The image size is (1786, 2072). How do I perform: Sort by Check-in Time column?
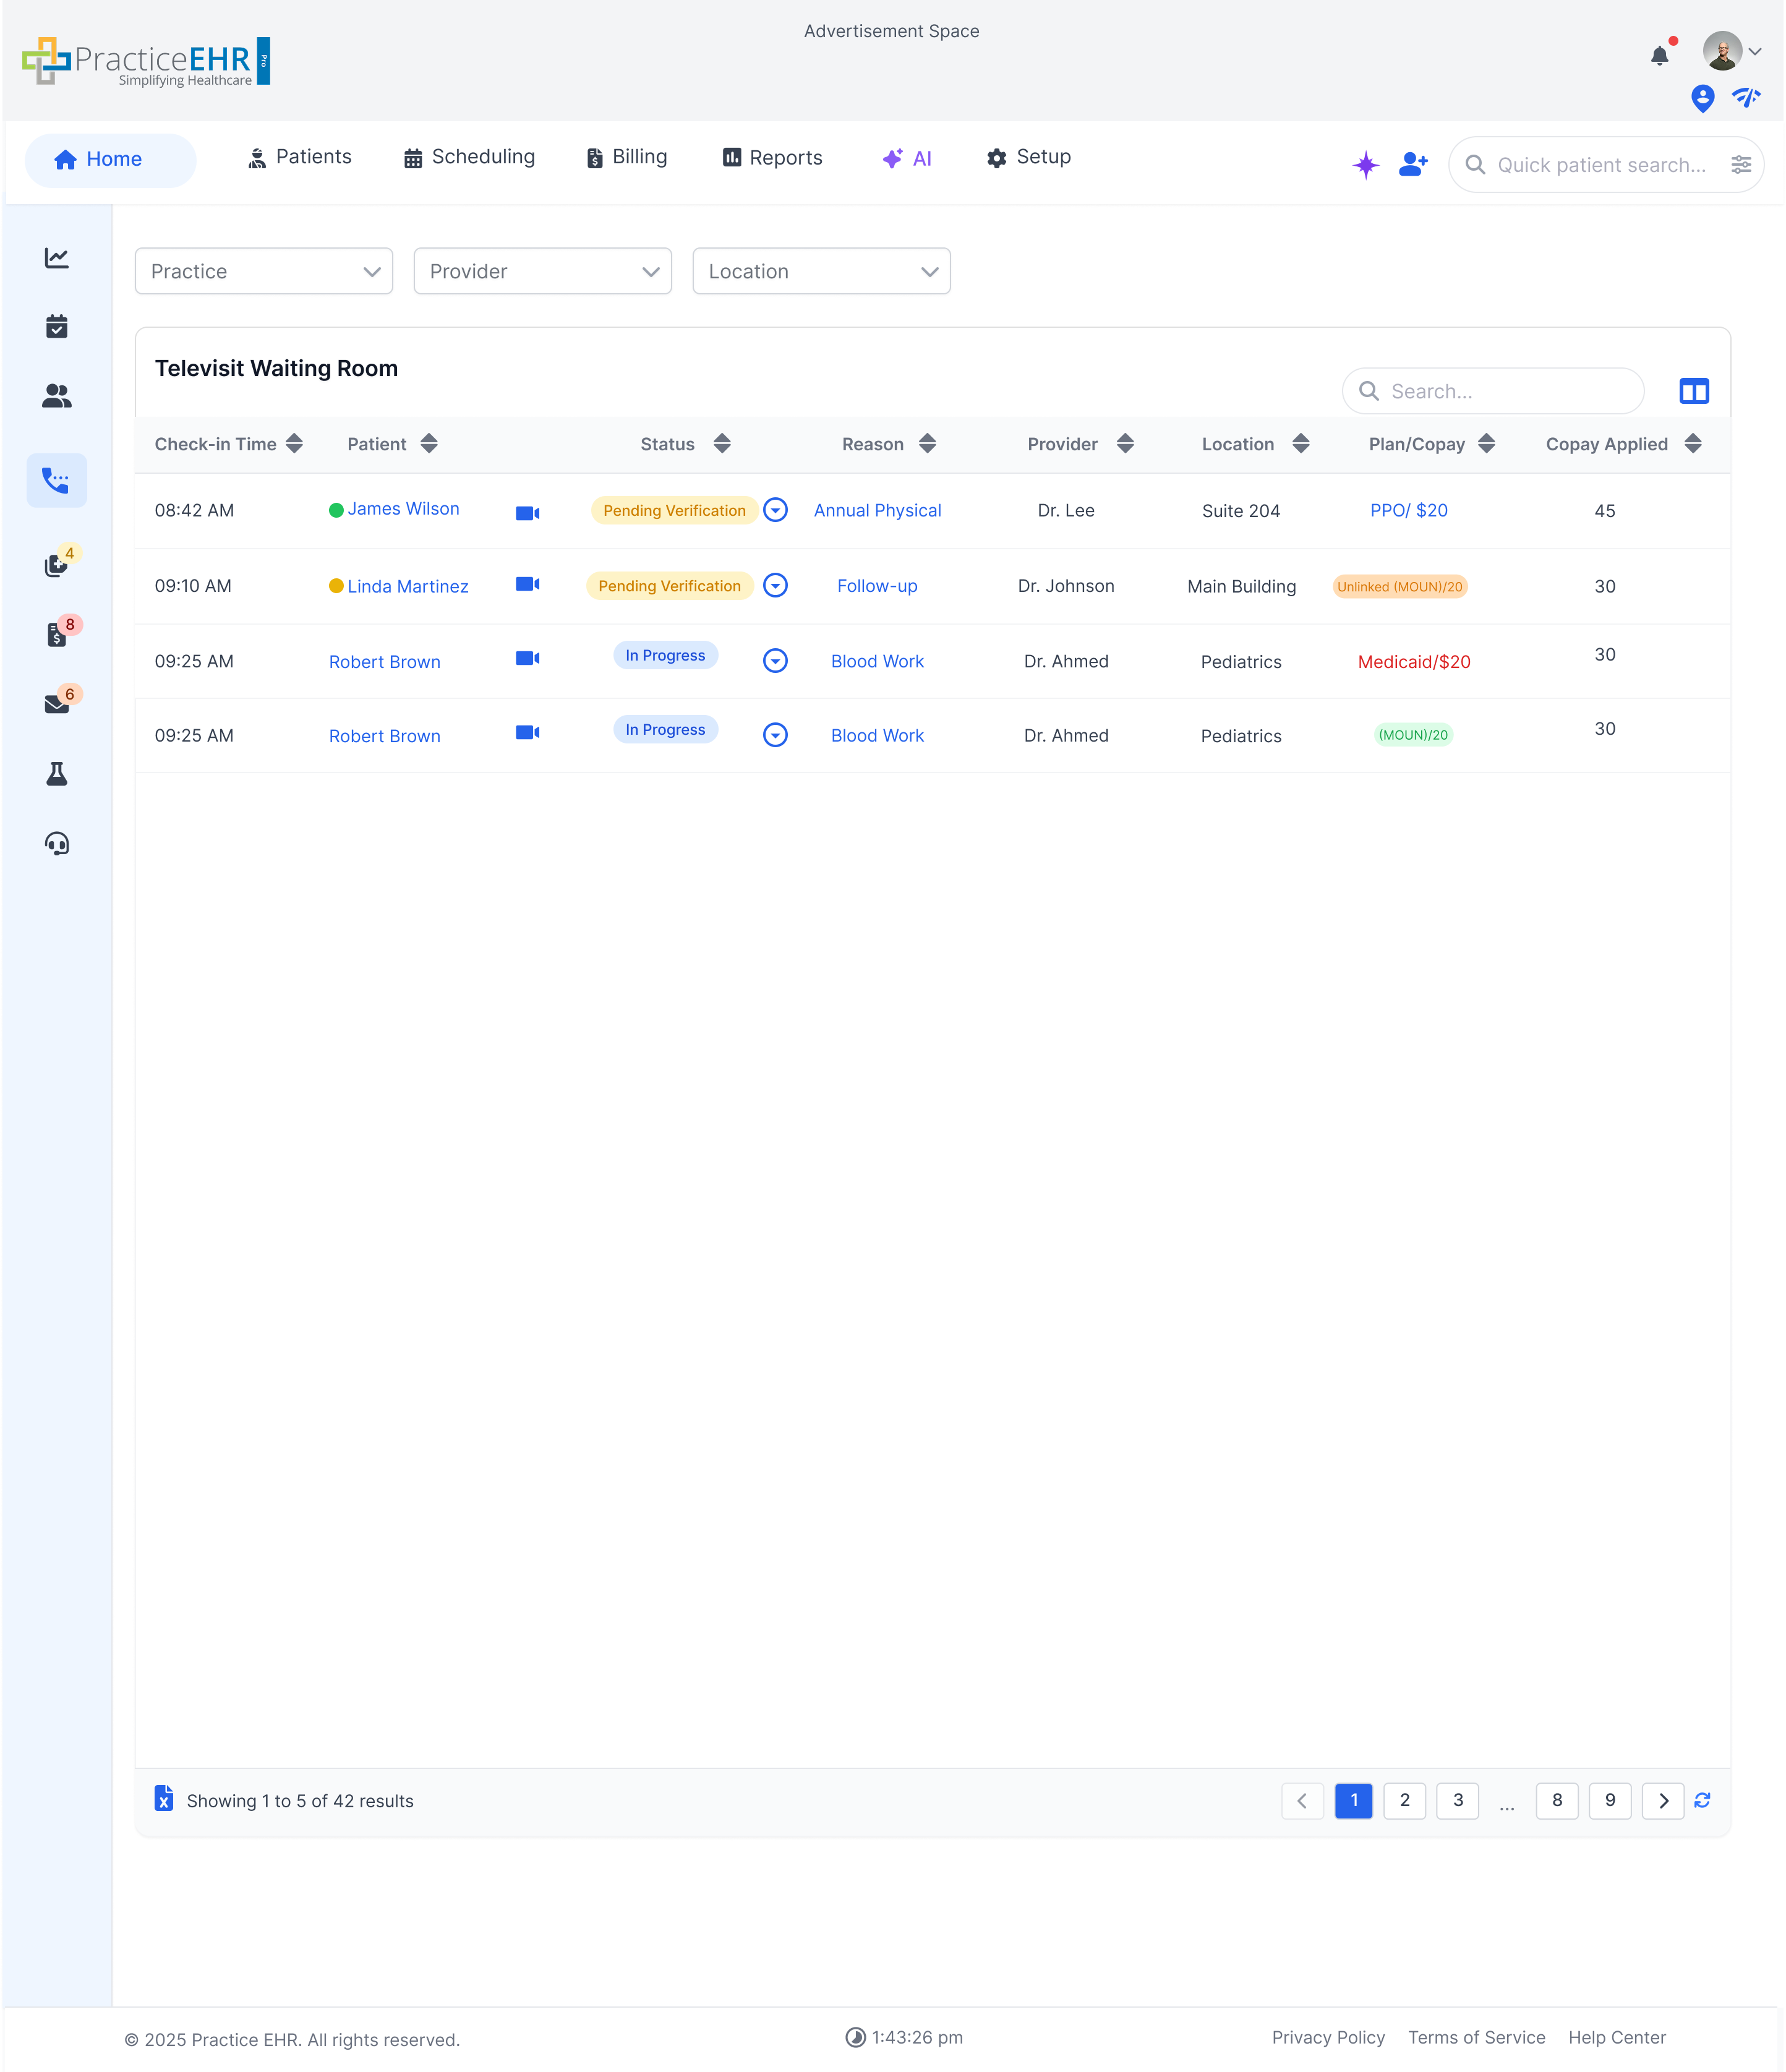coord(294,444)
